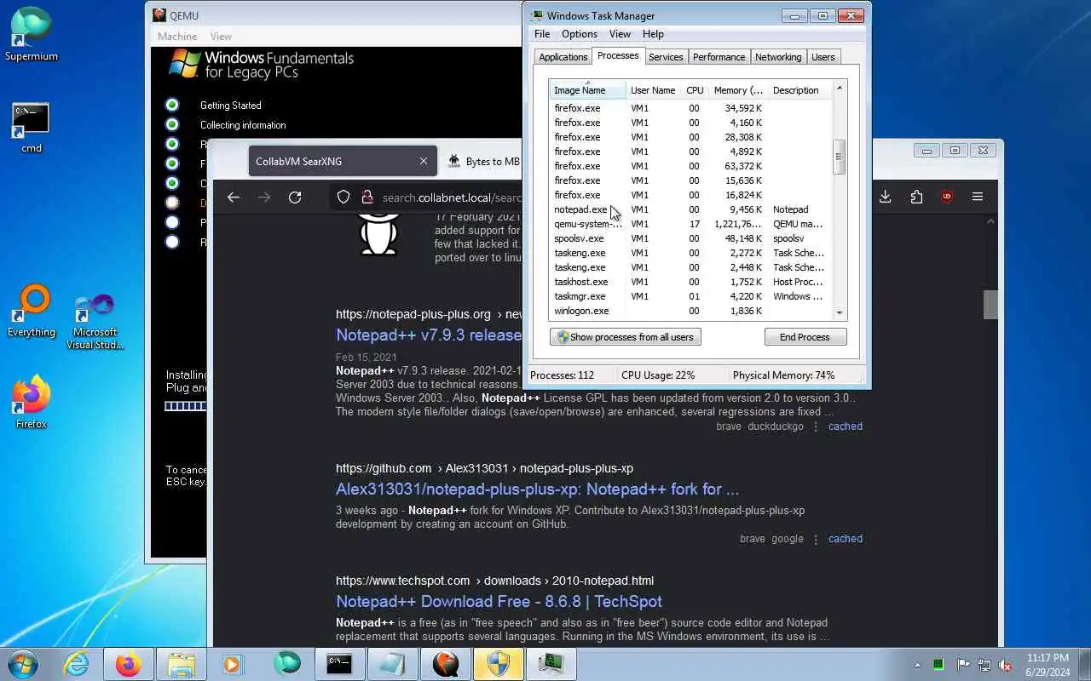Sort processes by Memory column
This screenshot has width=1091, height=681.
(x=738, y=90)
